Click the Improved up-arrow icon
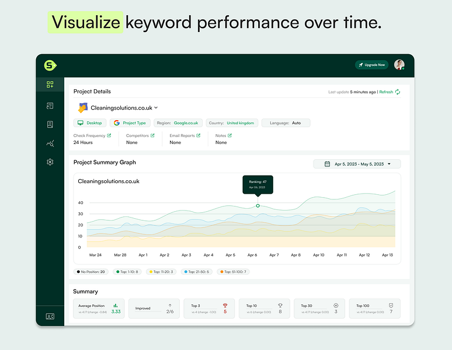The width and height of the screenshot is (452, 350). [x=170, y=306]
